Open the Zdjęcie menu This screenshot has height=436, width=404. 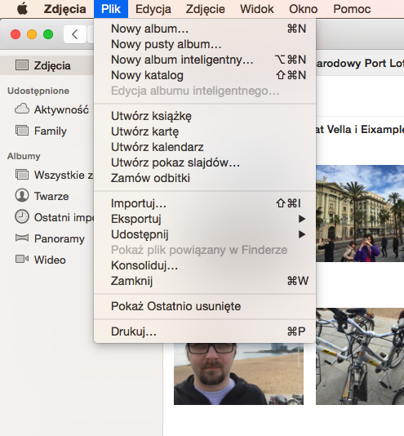[x=205, y=9]
